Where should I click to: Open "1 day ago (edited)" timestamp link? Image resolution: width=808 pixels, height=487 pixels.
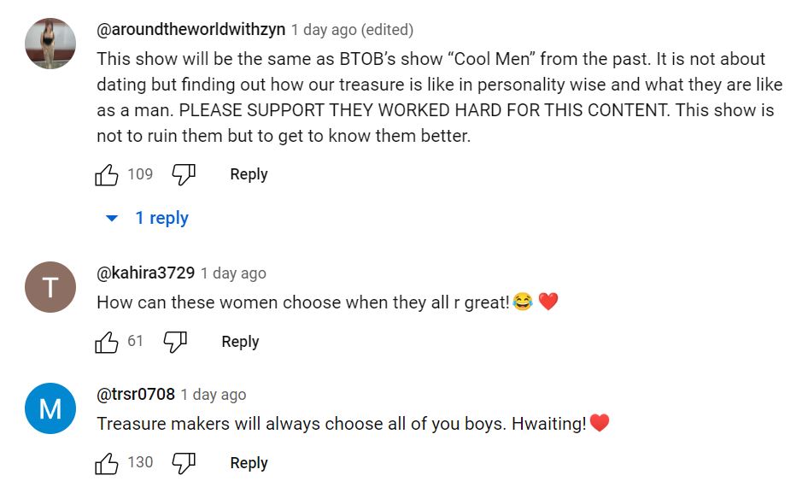(x=352, y=30)
